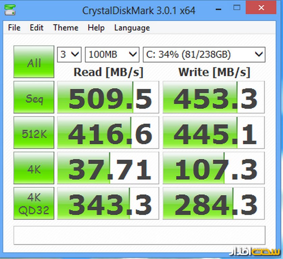Click the 4K QD32 write result 284.3
Image resolution: width=283 pixels, height=259 pixels.
click(x=214, y=203)
